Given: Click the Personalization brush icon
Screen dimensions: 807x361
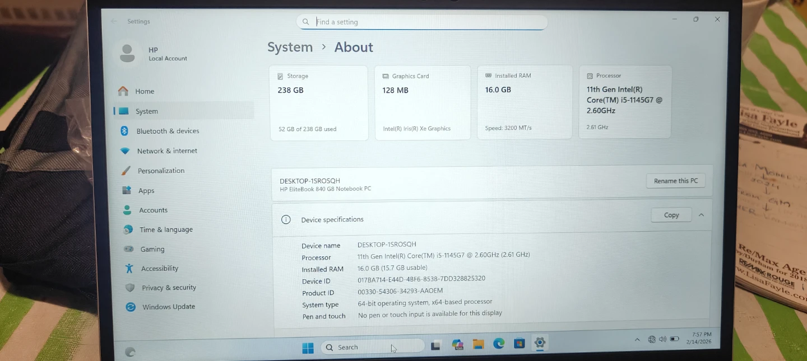Looking at the screenshot, I should click(126, 171).
